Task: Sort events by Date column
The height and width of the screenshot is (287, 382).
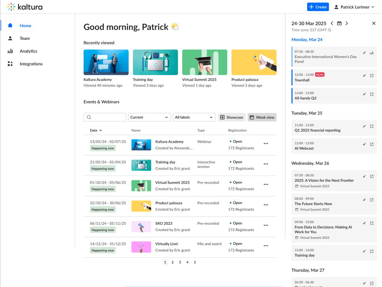Action: click(x=96, y=130)
